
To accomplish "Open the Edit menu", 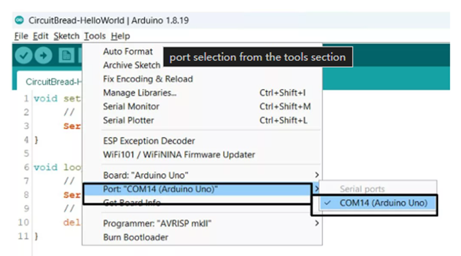I will (x=40, y=36).
